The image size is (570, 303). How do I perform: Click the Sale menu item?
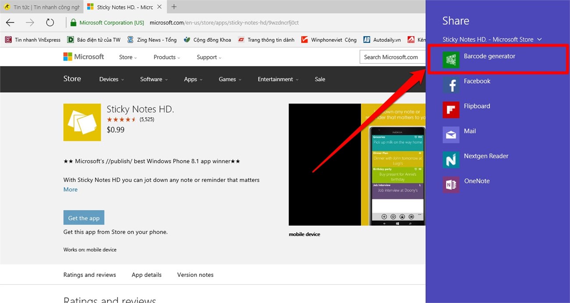pos(320,79)
